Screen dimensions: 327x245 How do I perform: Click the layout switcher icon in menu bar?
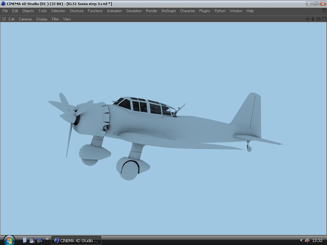324,11
